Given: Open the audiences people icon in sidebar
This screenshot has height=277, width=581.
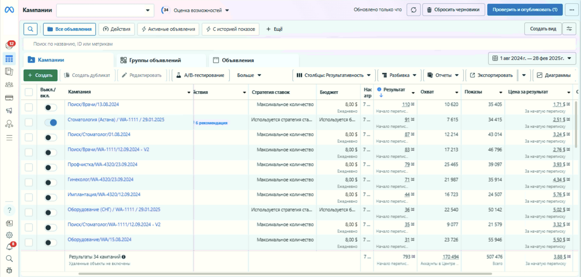Looking at the screenshot, I should coord(9,85).
